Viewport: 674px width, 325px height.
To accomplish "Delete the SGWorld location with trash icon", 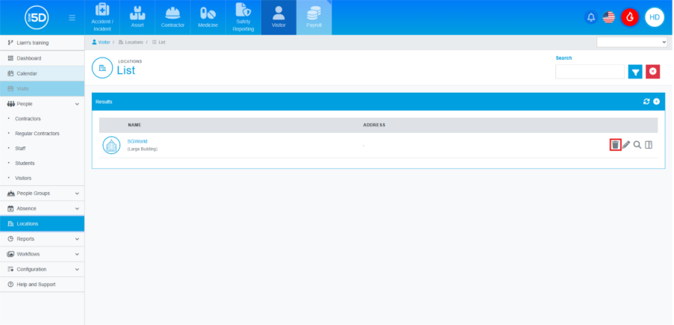I will point(615,145).
